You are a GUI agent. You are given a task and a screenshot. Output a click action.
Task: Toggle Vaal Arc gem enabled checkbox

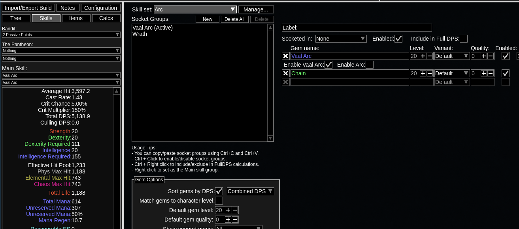tap(506, 56)
